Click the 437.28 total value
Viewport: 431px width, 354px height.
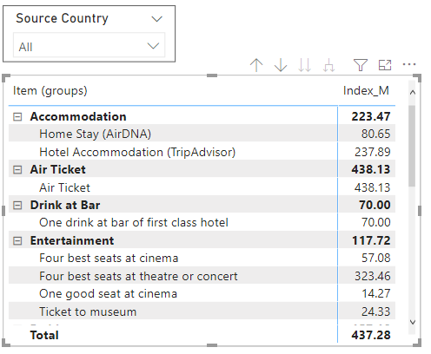pyautogui.click(x=371, y=335)
